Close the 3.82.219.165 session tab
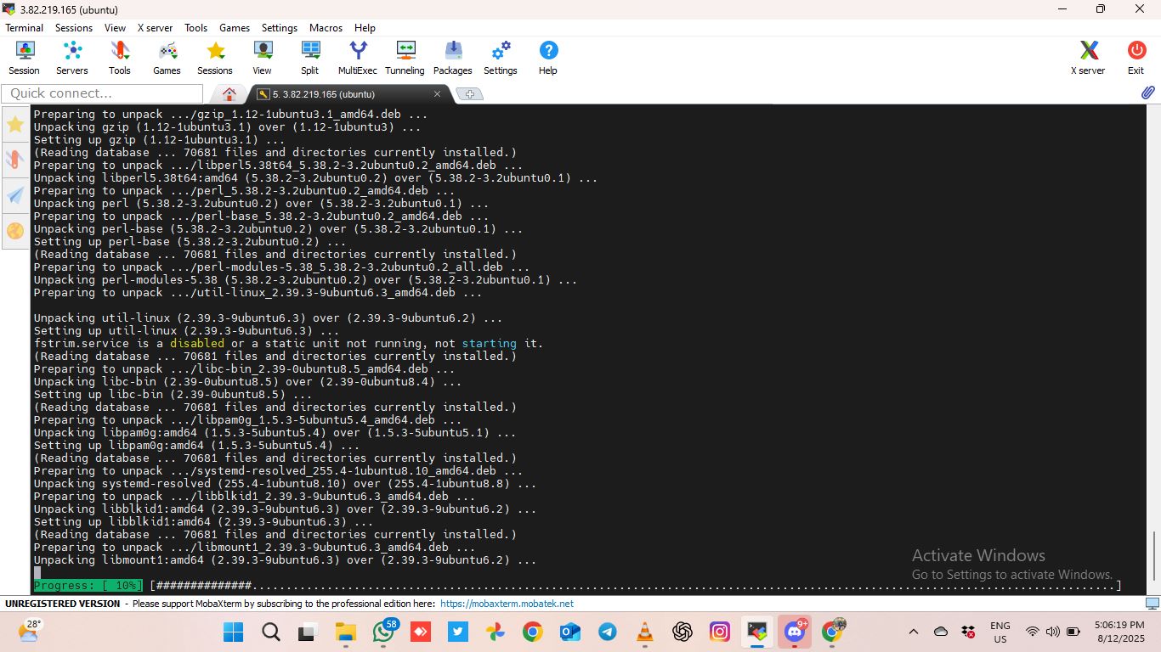Image resolution: width=1161 pixels, height=652 pixels. pyautogui.click(x=438, y=94)
